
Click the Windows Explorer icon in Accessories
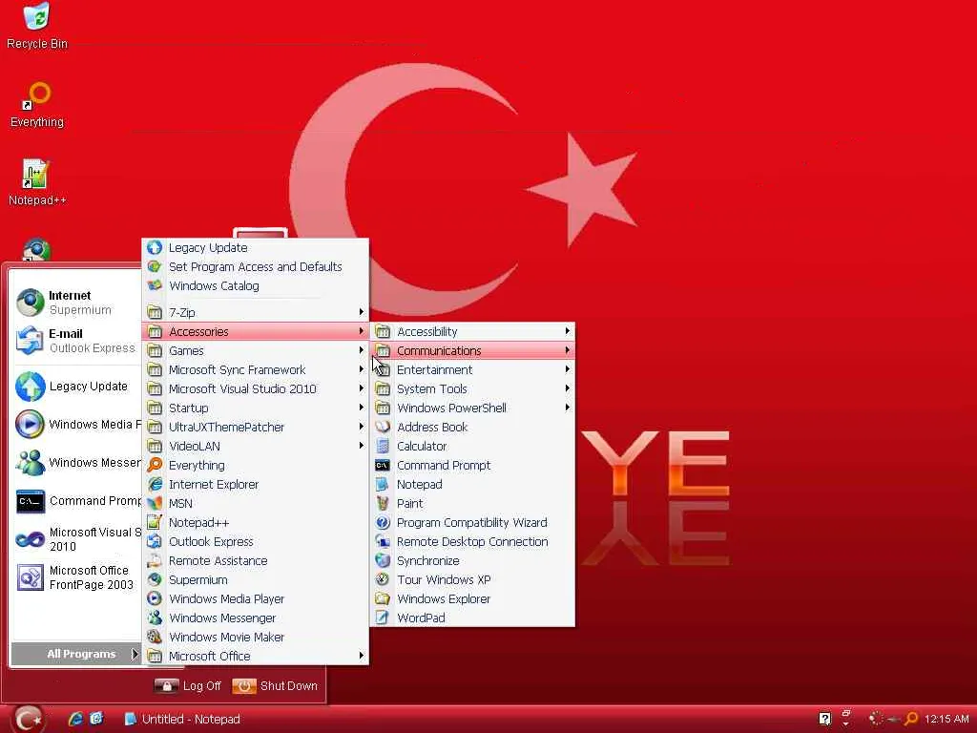coord(383,598)
